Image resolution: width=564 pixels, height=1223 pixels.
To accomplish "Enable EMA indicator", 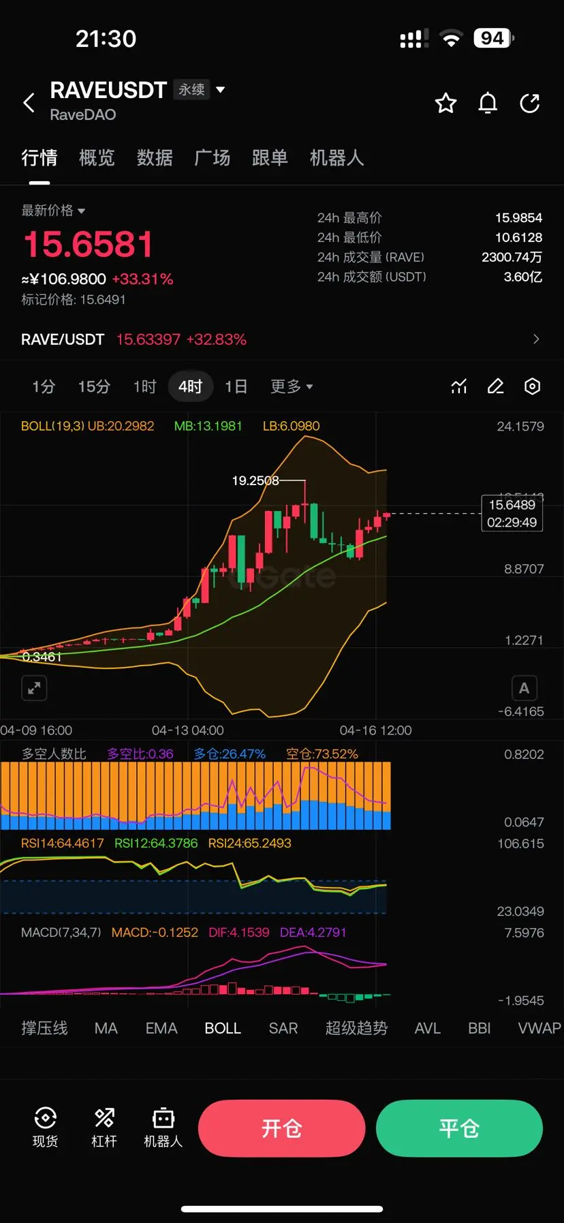I will click(161, 1028).
